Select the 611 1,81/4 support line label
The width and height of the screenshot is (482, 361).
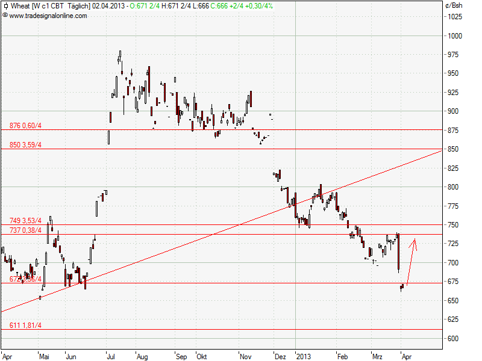(27, 326)
